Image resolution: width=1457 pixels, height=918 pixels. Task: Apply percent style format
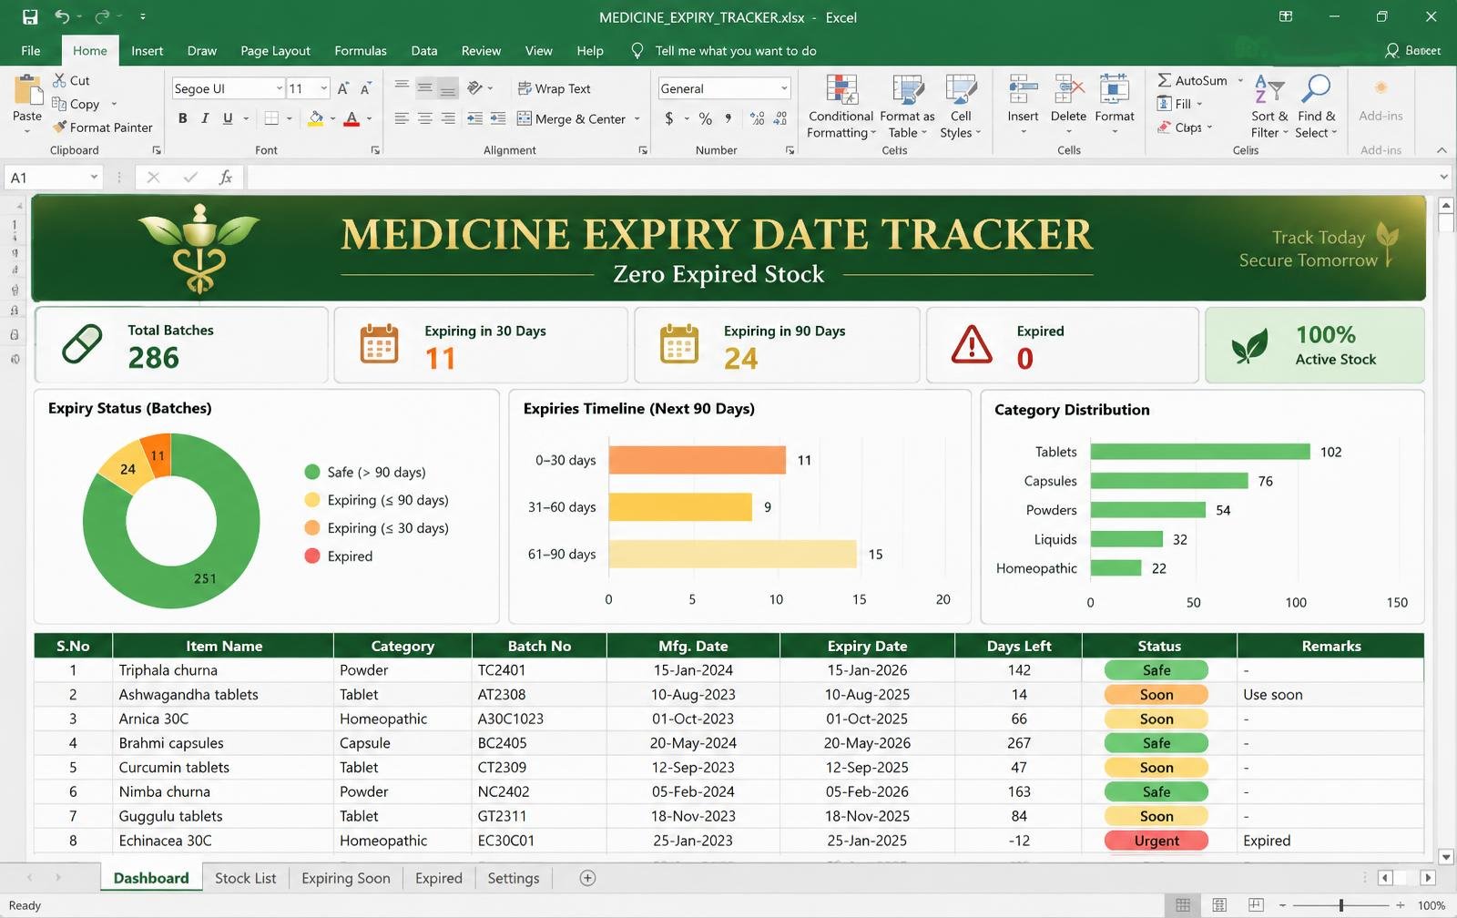point(705,118)
